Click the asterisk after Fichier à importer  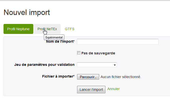(74, 76)
